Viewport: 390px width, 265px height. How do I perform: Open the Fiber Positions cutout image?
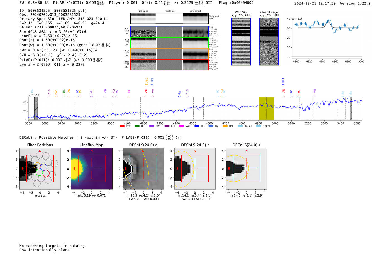[40, 169]
